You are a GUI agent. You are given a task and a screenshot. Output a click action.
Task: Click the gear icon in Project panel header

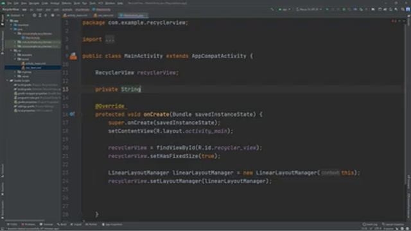53,15
